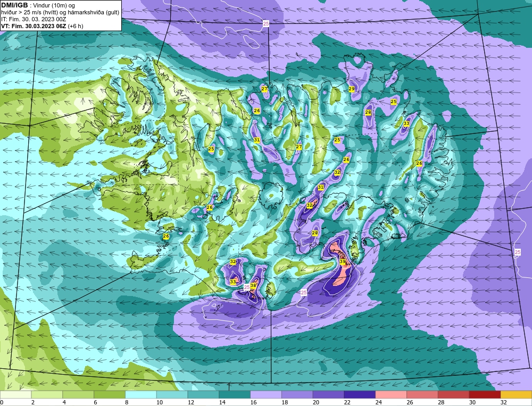Click legend scale number 20
The image size is (532, 406).
click(x=316, y=402)
